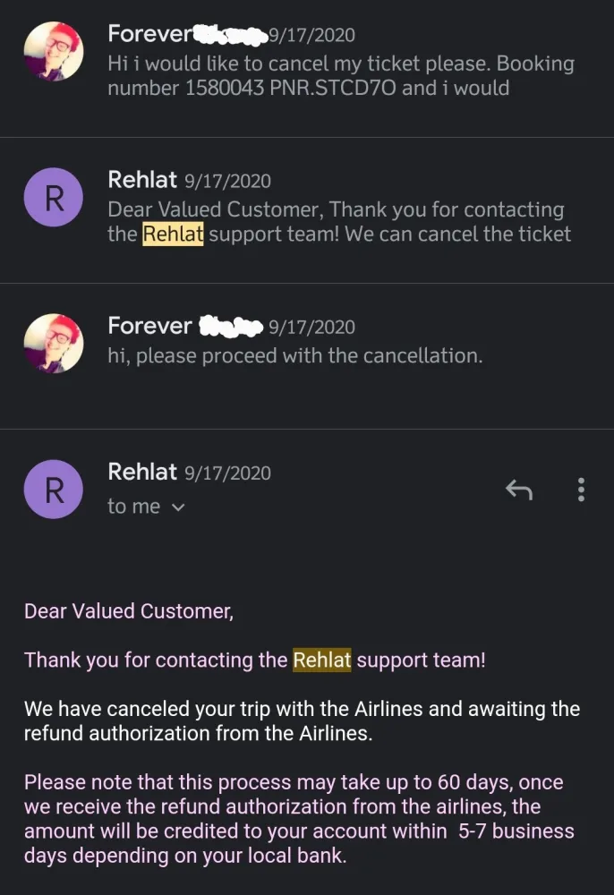Expand recipient details with 'to me' chevron
This screenshot has width=614, height=895.
(x=177, y=507)
